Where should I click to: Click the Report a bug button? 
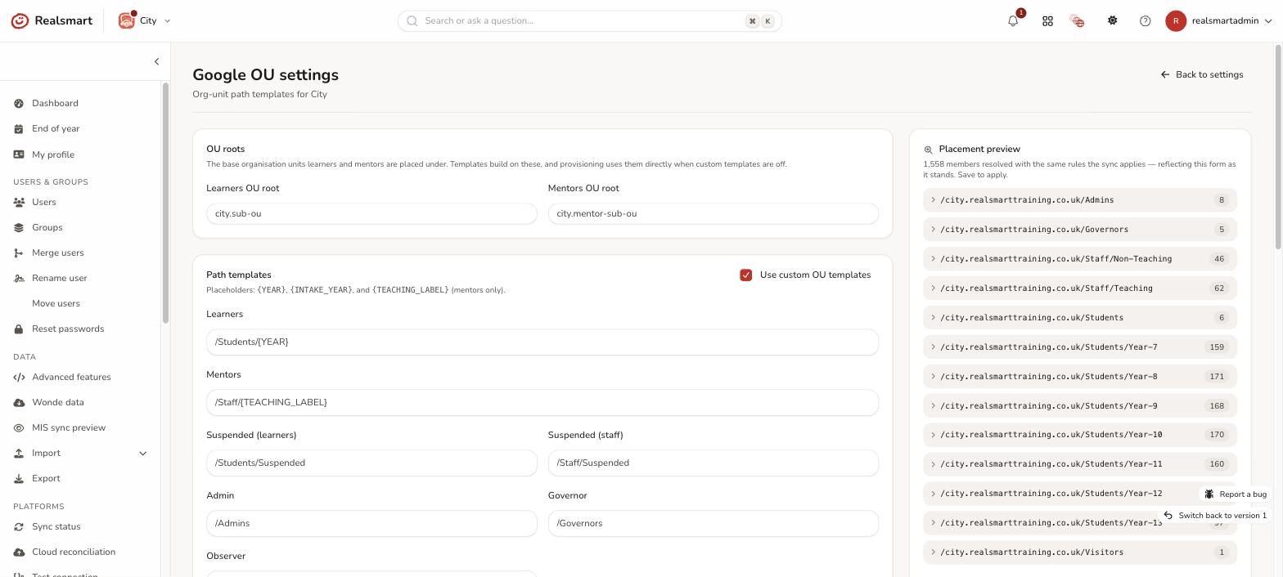click(1235, 494)
